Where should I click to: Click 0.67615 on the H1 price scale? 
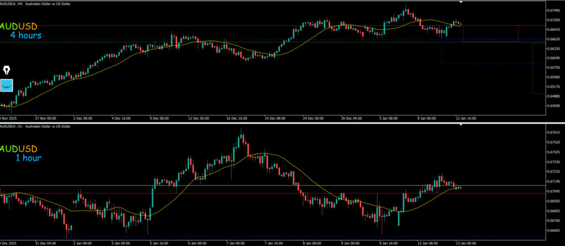553,132
